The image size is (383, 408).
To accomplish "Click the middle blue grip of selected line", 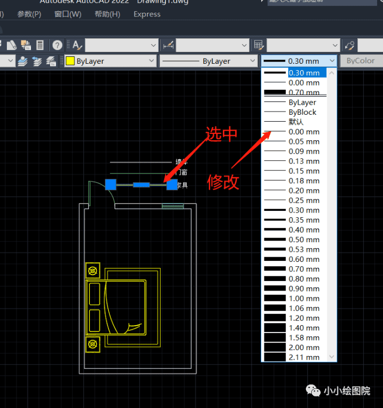I will click(141, 185).
